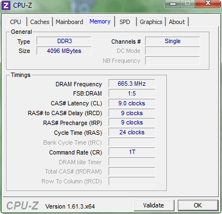Open the SPD tab

point(125,22)
